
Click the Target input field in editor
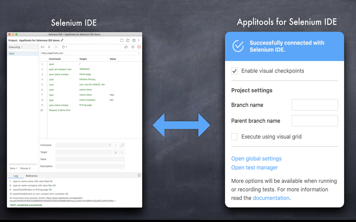[83, 152]
